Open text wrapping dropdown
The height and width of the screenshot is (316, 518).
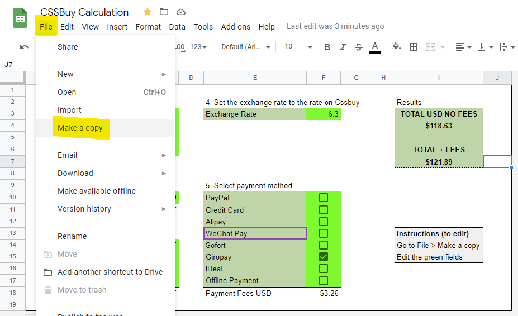point(507,47)
